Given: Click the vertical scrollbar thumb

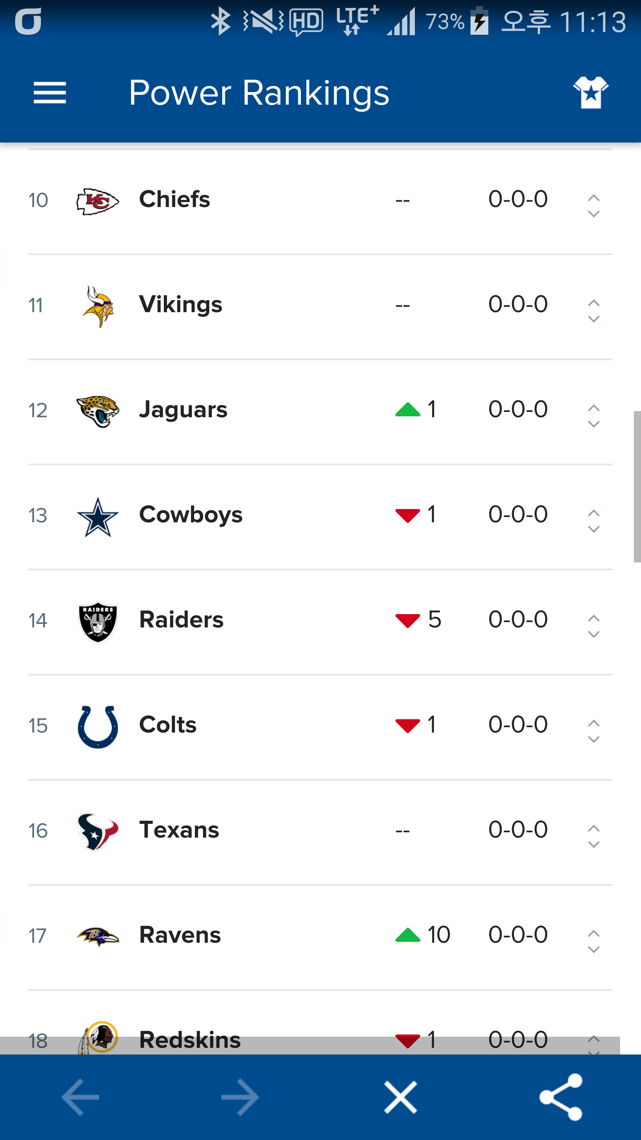Looking at the screenshot, I should 637,486.
